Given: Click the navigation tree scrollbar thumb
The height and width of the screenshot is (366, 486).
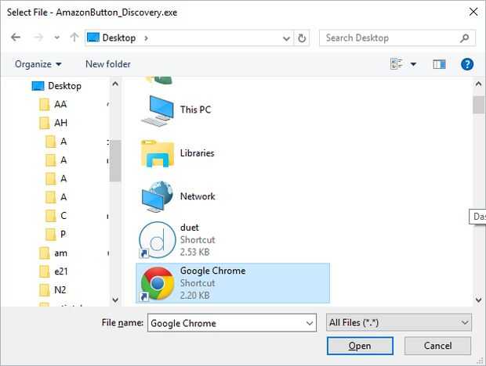Looking at the screenshot, I should click(115, 161).
